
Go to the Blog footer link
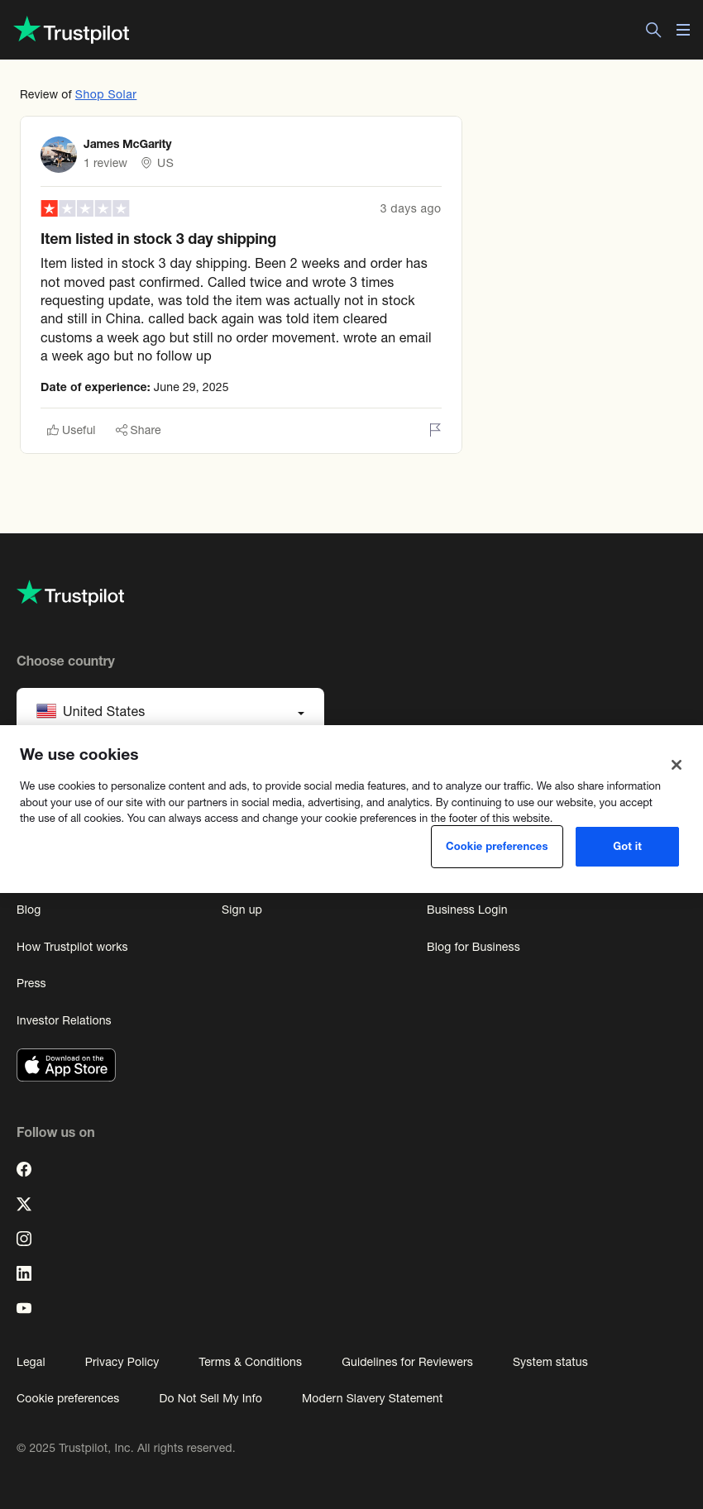click(x=29, y=910)
